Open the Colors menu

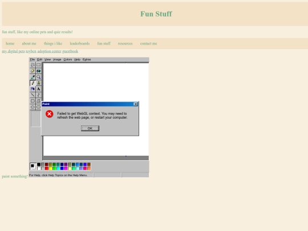pos(67,59)
